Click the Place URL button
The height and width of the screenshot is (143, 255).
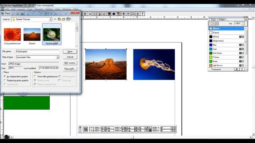coord(70,69)
